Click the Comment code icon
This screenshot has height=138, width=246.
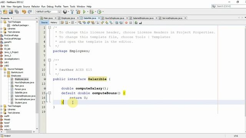coord(136,23)
